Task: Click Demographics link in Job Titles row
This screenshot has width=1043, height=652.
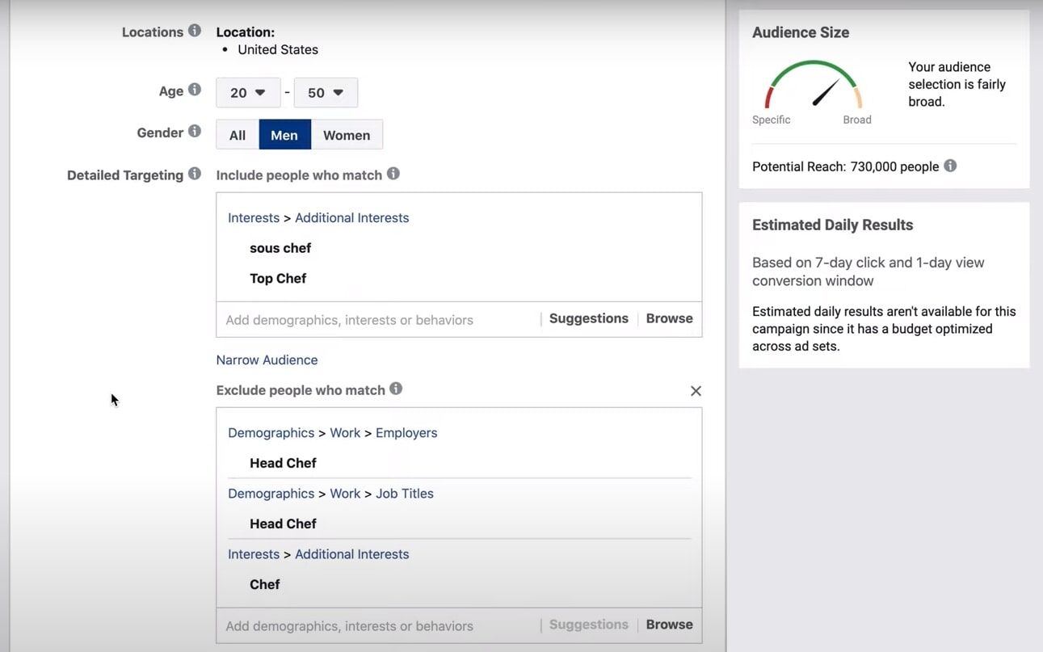Action: tap(271, 494)
